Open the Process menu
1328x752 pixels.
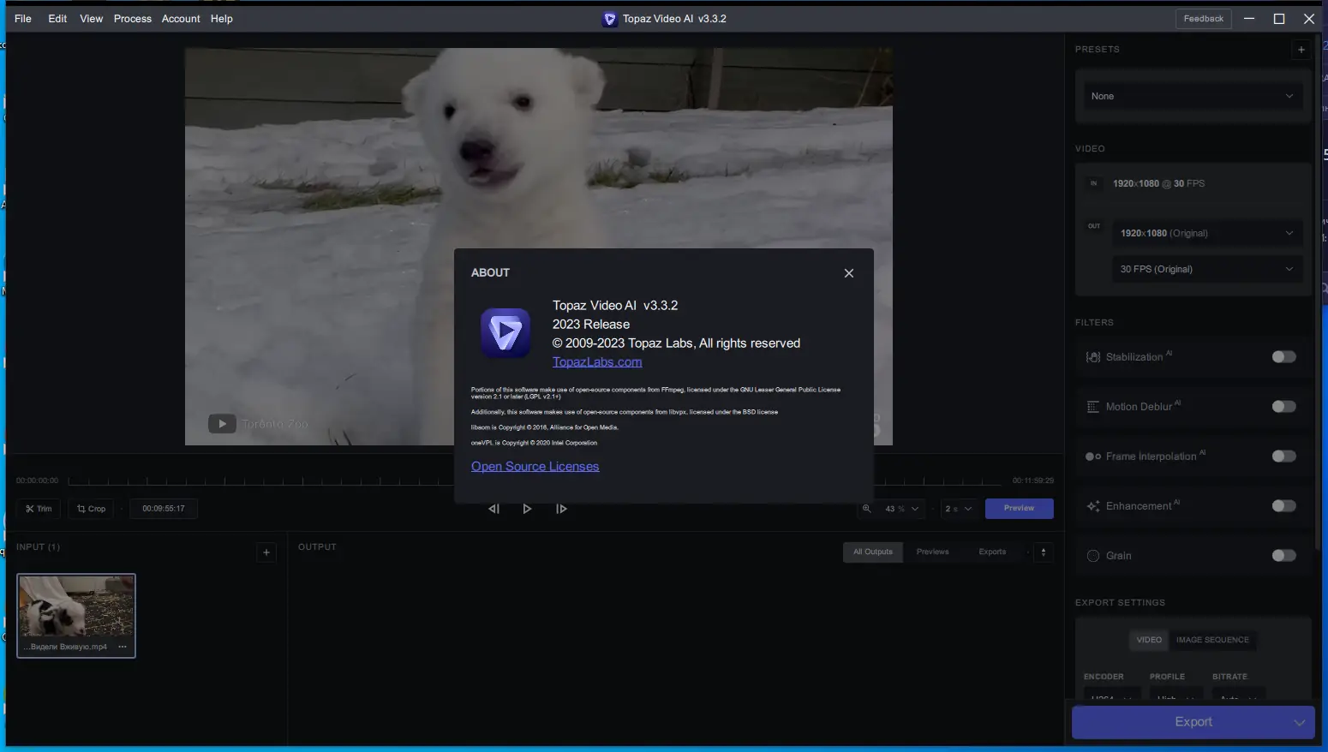pyautogui.click(x=133, y=19)
